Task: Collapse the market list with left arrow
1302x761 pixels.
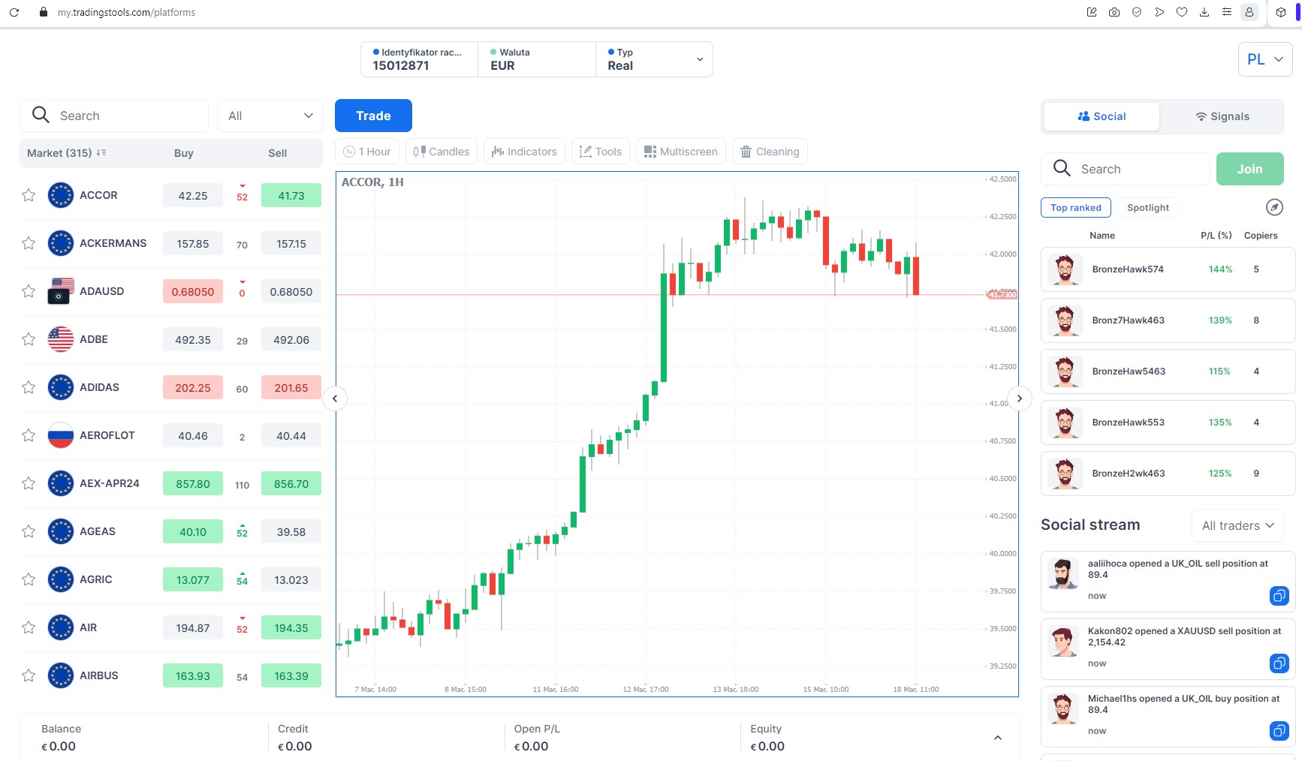Action: [335, 399]
